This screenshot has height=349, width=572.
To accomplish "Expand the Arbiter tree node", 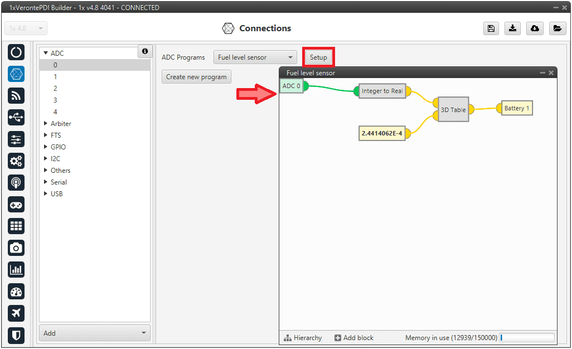I will (46, 124).
